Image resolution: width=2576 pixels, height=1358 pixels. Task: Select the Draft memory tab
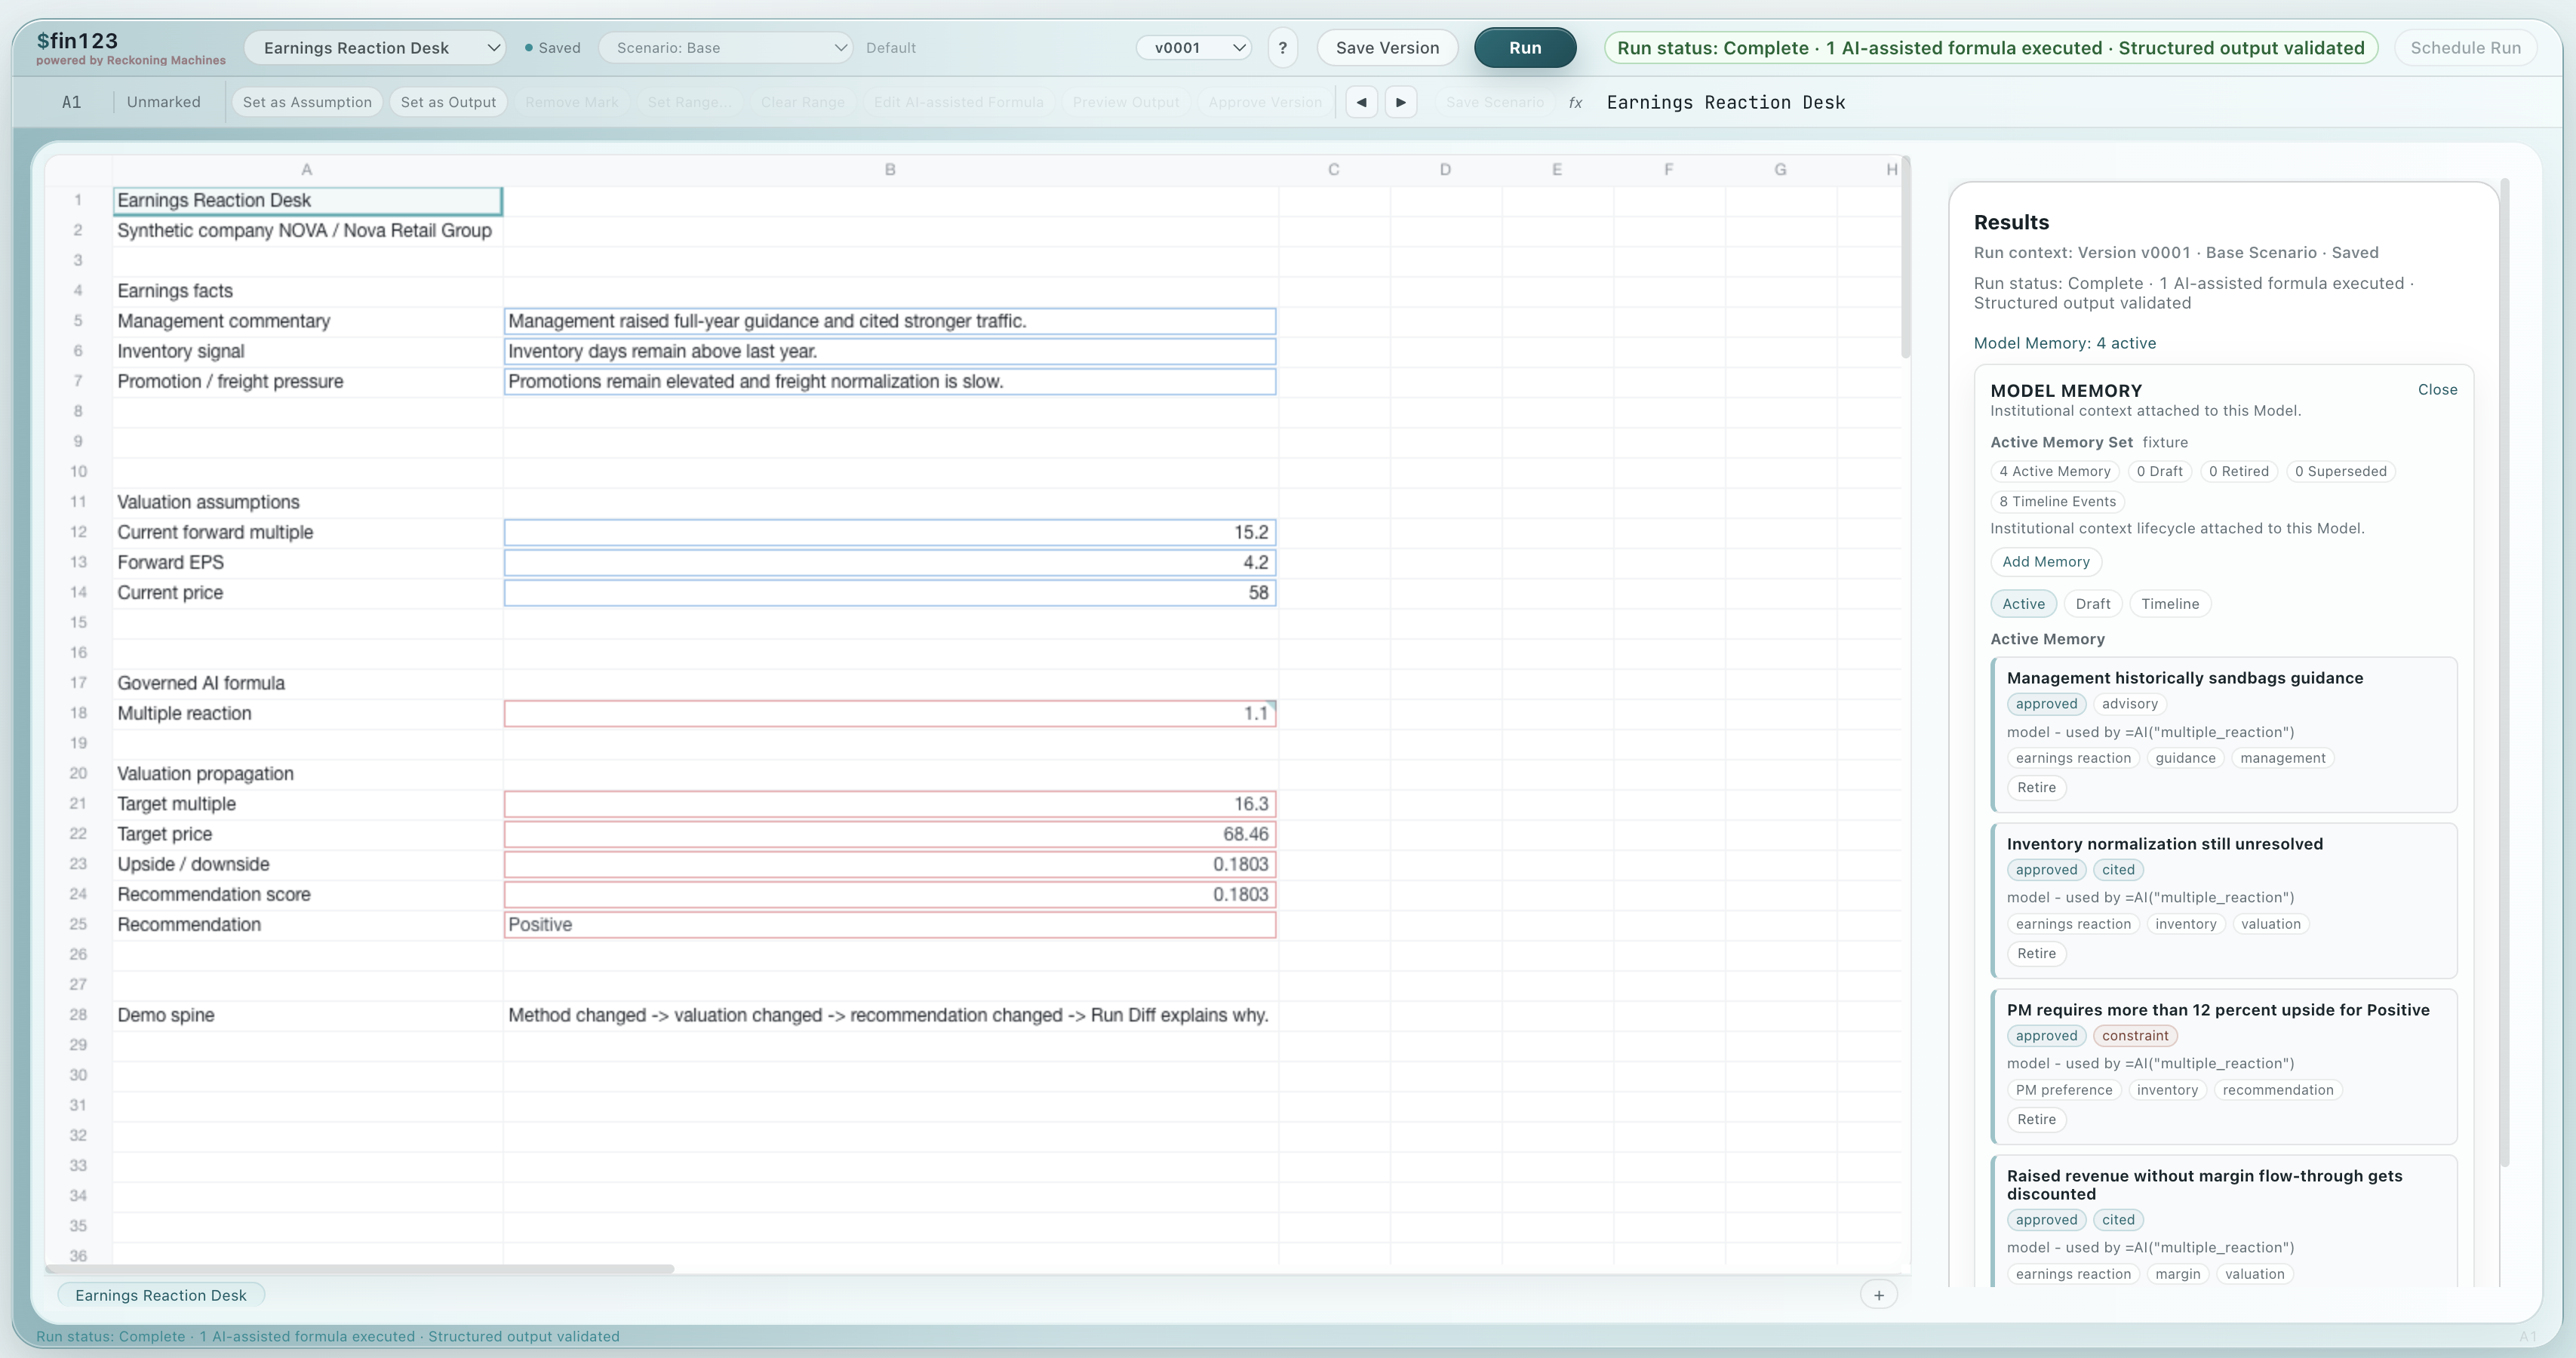2092,604
